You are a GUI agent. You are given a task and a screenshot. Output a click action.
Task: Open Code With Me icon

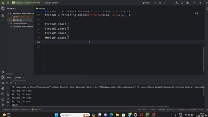tap(176, 3)
